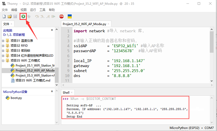The width and height of the screenshot is (217, 131).
Task: Open boot.py on the MicroPython device
Action: pyautogui.click(x=16, y=98)
